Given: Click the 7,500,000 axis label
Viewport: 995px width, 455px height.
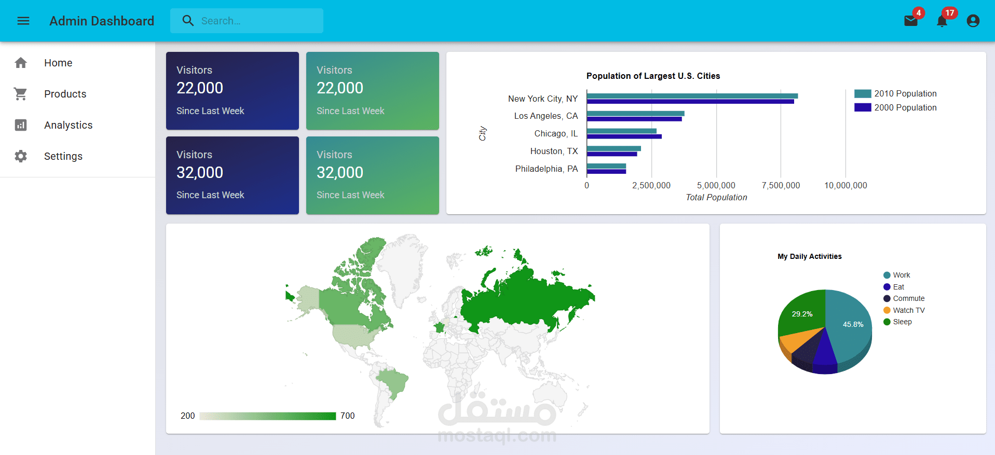Looking at the screenshot, I should pyautogui.click(x=781, y=185).
